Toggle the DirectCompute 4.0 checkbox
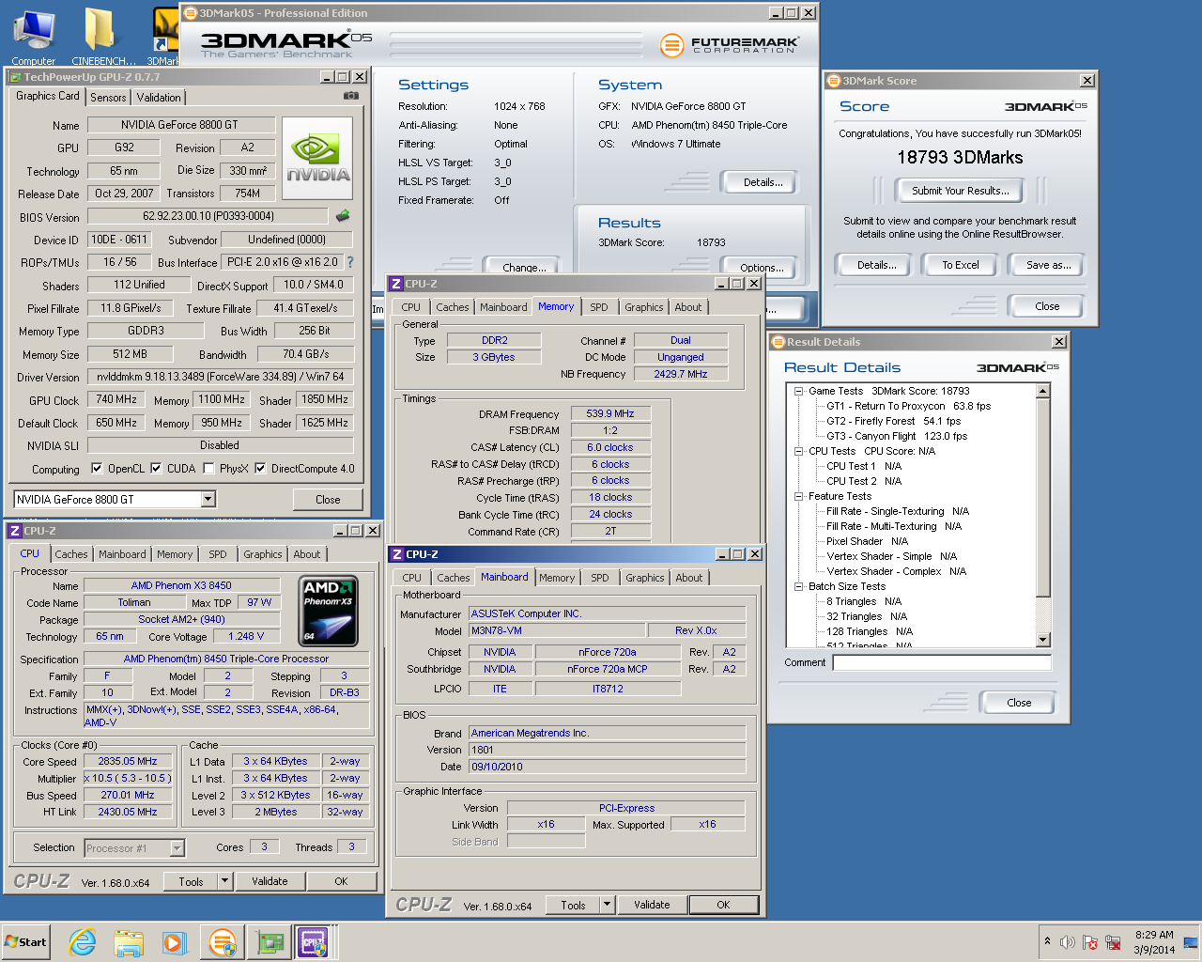 (260, 468)
